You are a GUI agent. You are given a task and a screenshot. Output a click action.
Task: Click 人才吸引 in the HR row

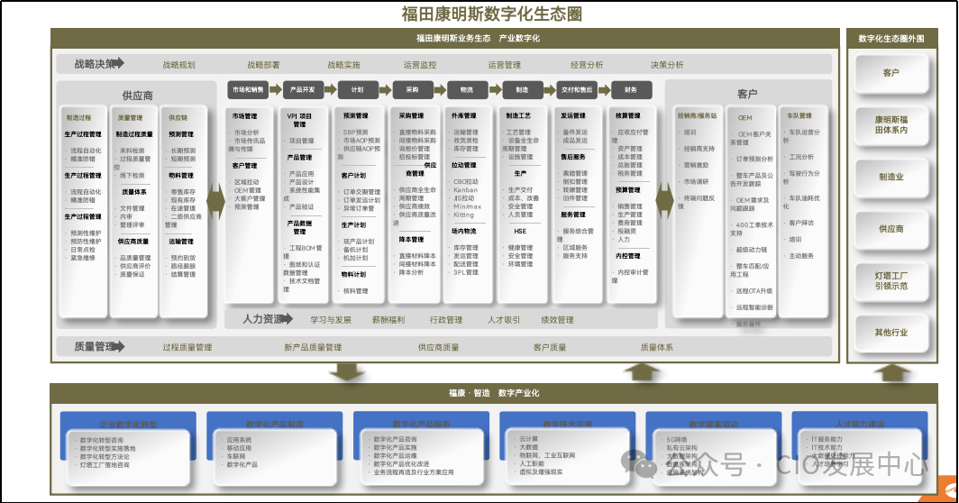pyautogui.click(x=503, y=320)
